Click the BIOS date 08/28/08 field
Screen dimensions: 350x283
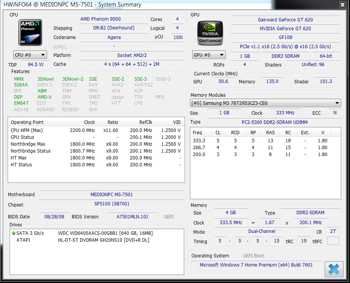54,217
